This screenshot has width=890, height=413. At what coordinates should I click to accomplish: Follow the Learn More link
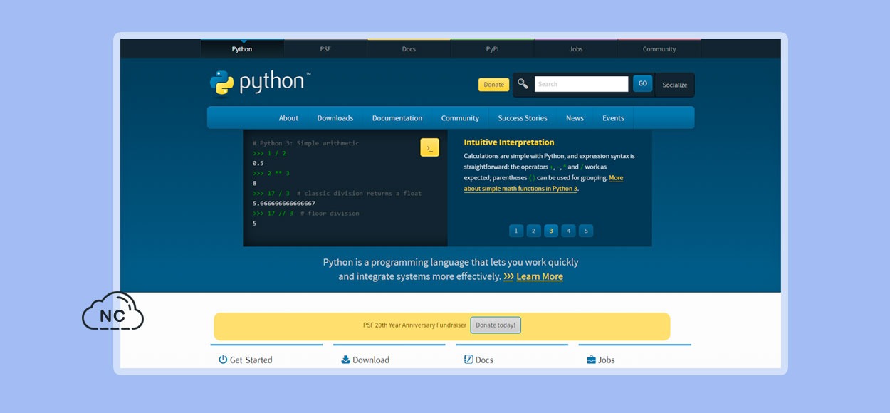(x=540, y=276)
